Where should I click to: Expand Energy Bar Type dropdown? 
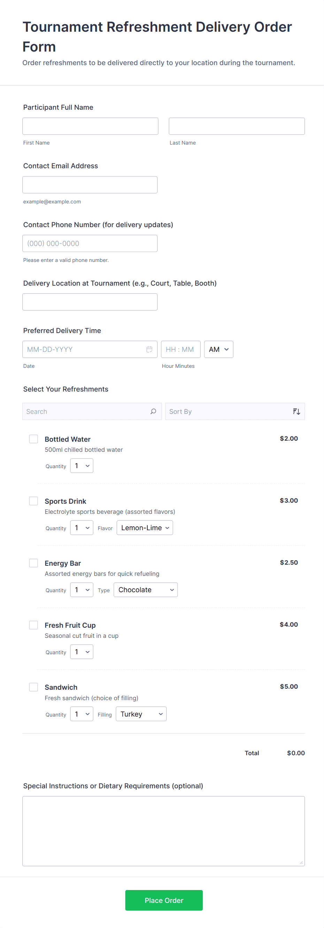pyautogui.click(x=145, y=589)
